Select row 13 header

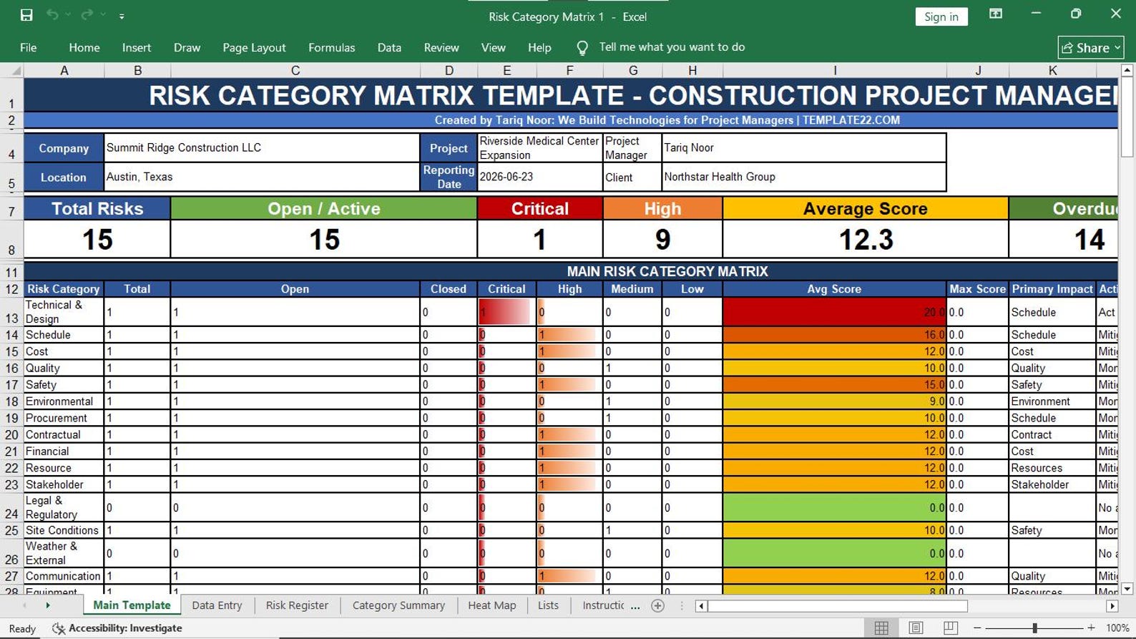click(x=11, y=312)
